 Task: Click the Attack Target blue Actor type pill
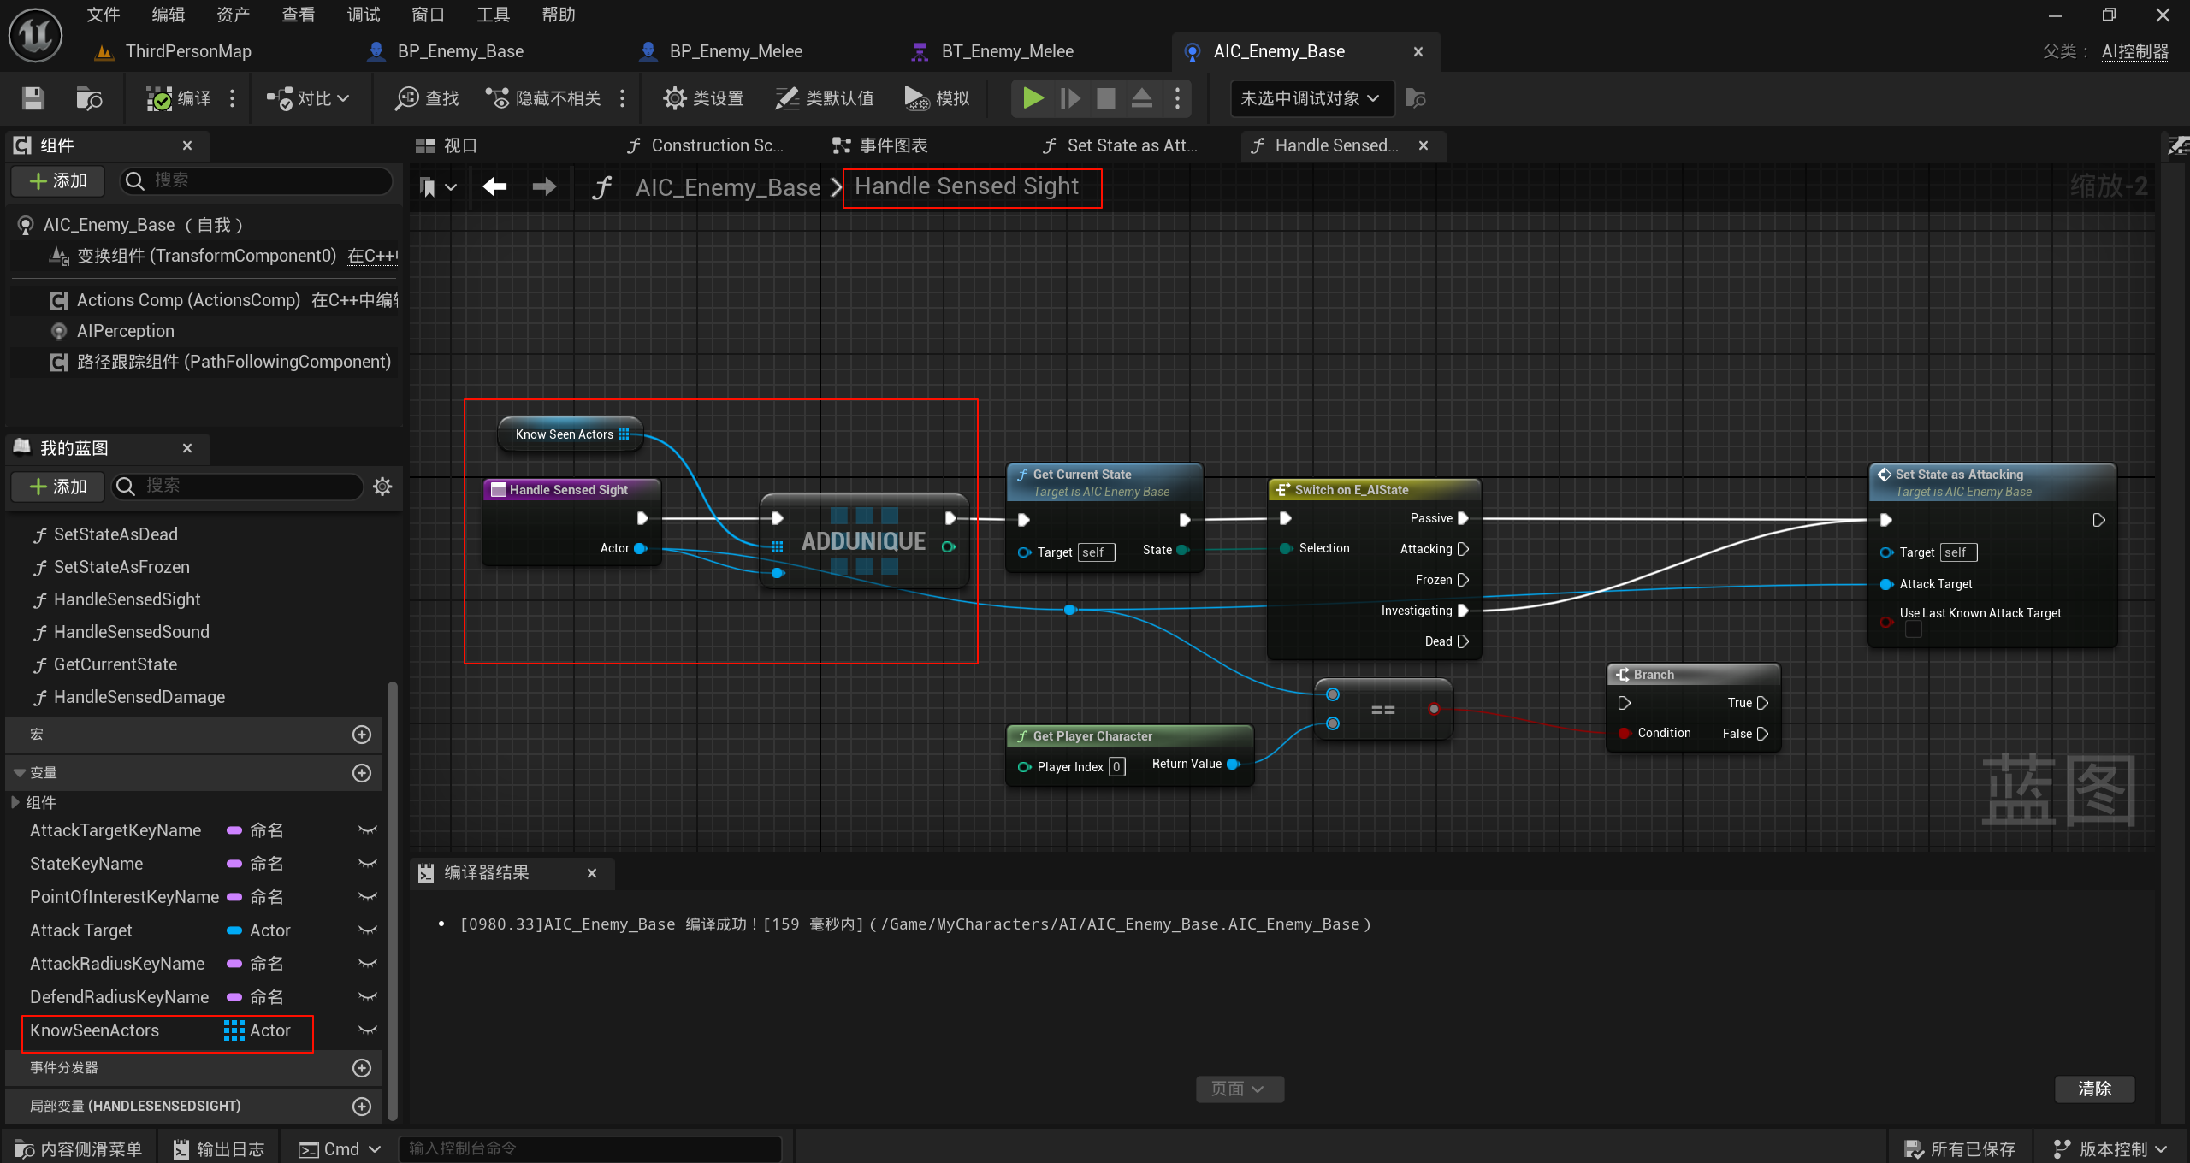(x=234, y=930)
